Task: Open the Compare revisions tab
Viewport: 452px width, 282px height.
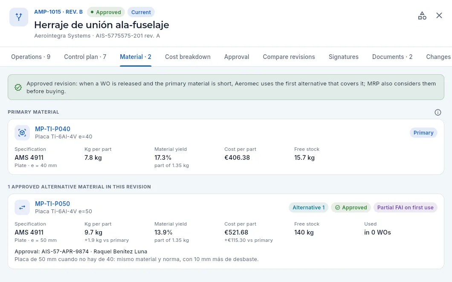Action: 289,57
